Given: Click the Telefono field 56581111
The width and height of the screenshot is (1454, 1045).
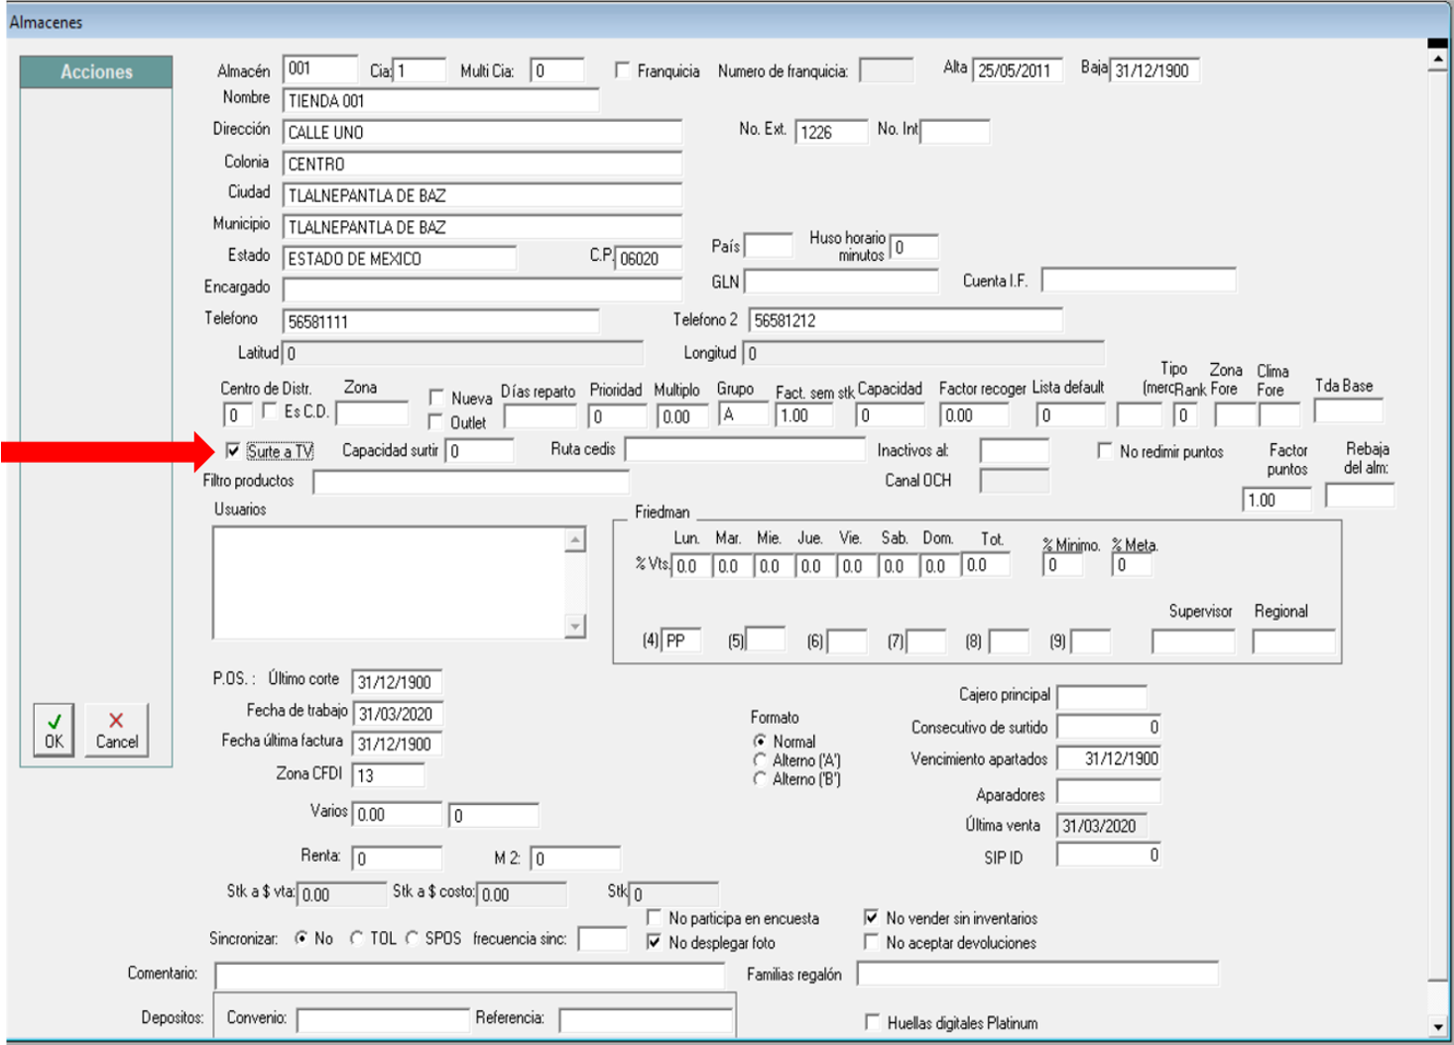Looking at the screenshot, I should [x=441, y=321].
